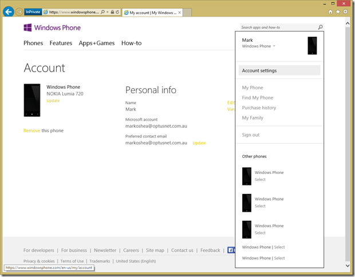This screenshot has height=277, width=355.
Task: Click the Facebook icon in the footer
Action: pos(231,250)
